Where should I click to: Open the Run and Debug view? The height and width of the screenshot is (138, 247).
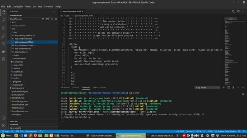3,36
